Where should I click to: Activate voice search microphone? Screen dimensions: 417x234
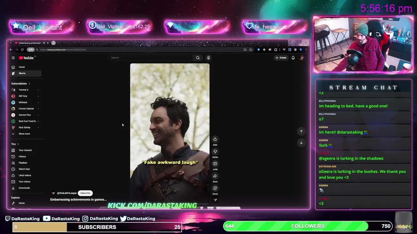tap(208, 58)
